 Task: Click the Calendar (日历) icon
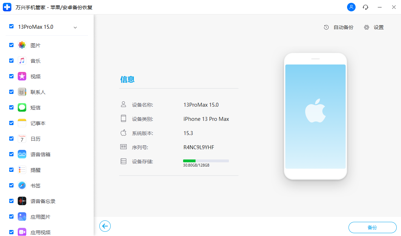22,139
